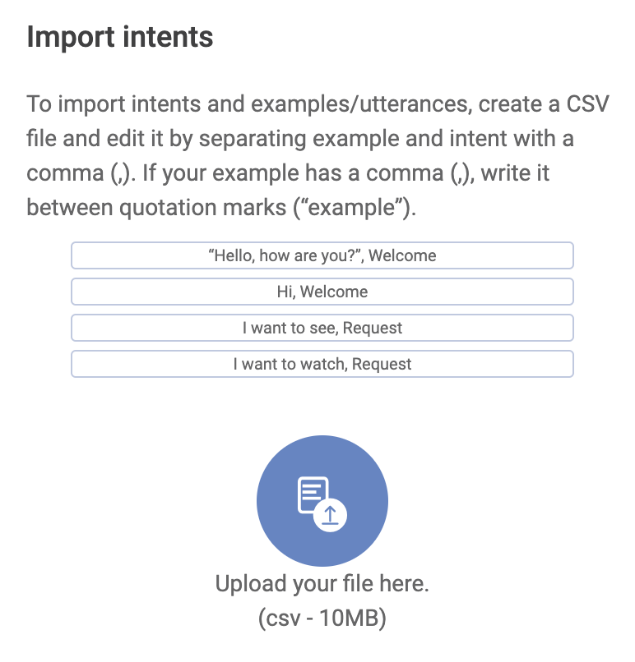Select the "Hi, Welcome" example row
This screenshot has width=635, height=662.
coord(322,292)
